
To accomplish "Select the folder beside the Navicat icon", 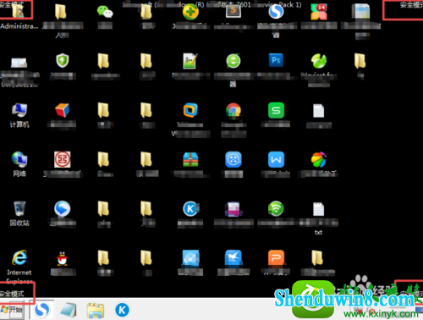I will click(360, 61).
